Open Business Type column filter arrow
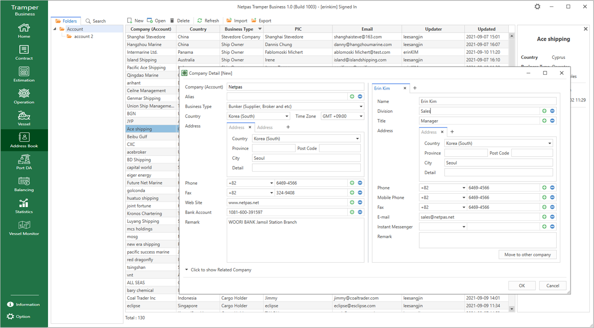The width and height of the screenshot is (594, 328). pos(260,29)
